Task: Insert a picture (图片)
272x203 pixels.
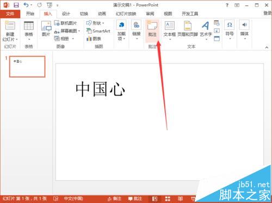Action: tap(46, 29)
